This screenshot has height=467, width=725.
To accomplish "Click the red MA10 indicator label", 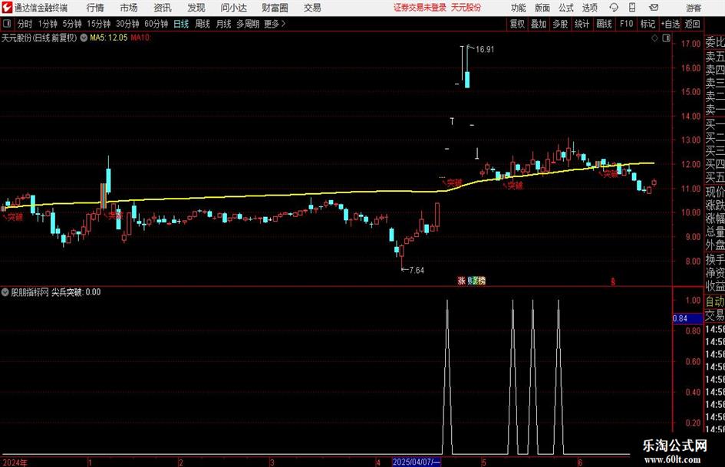I will click(140, 38).
